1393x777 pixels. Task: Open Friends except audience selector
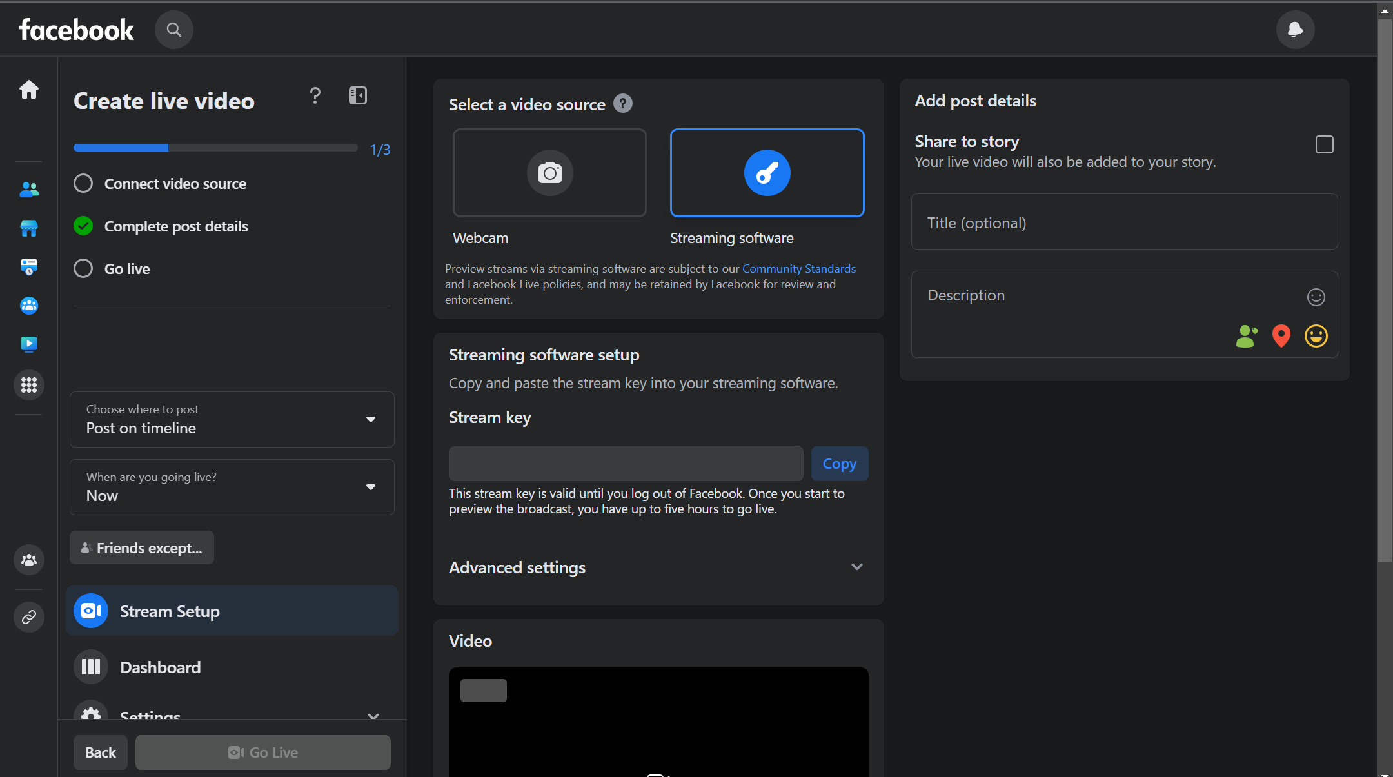[142, 547]
